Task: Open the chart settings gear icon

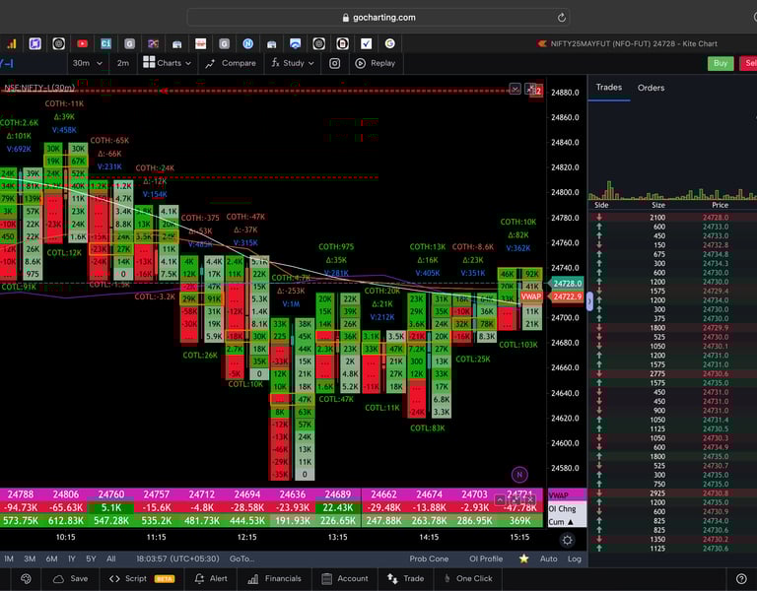Action: [x=568, y=540]
